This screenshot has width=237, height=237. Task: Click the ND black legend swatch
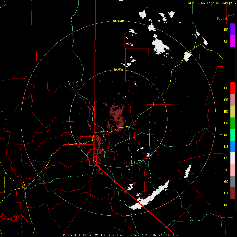[233, 205]
